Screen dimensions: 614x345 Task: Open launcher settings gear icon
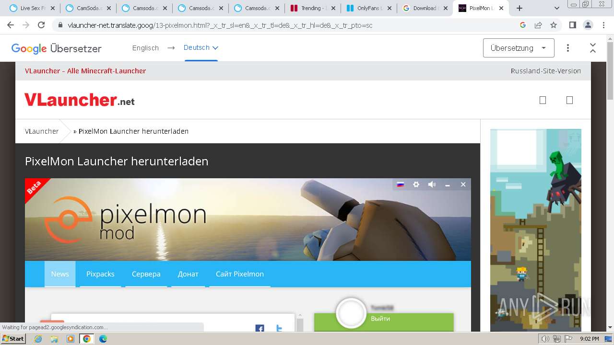tap(416, 184)
